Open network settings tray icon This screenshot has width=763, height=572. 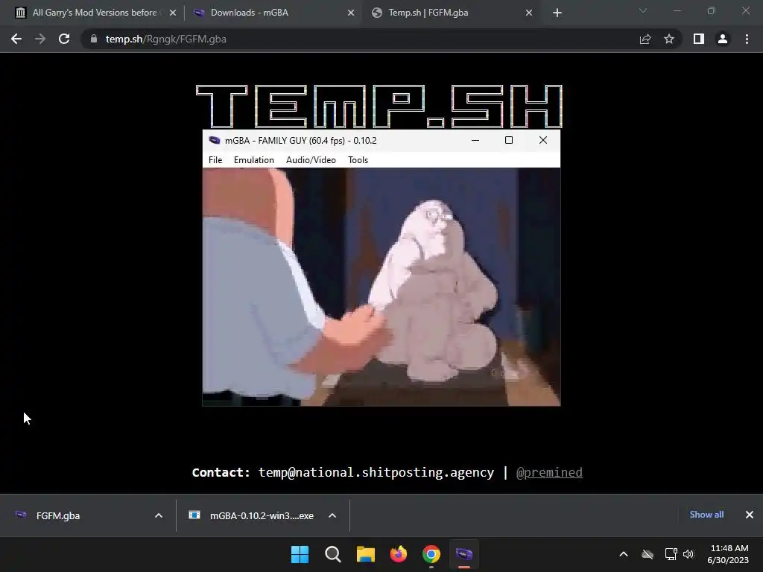[x=671, y=554]
